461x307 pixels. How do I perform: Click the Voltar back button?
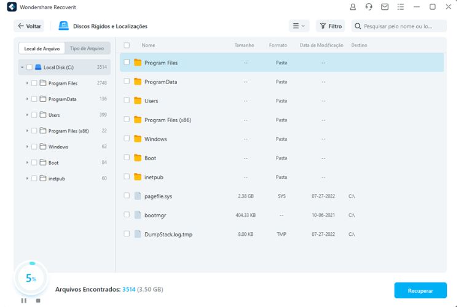pyautogui.click(x=29, y=26)
